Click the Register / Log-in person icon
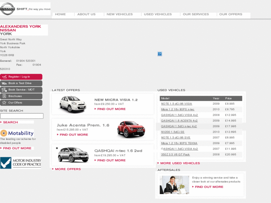The image size is (271, 203). pyautogui.click(x=4, y=77)
